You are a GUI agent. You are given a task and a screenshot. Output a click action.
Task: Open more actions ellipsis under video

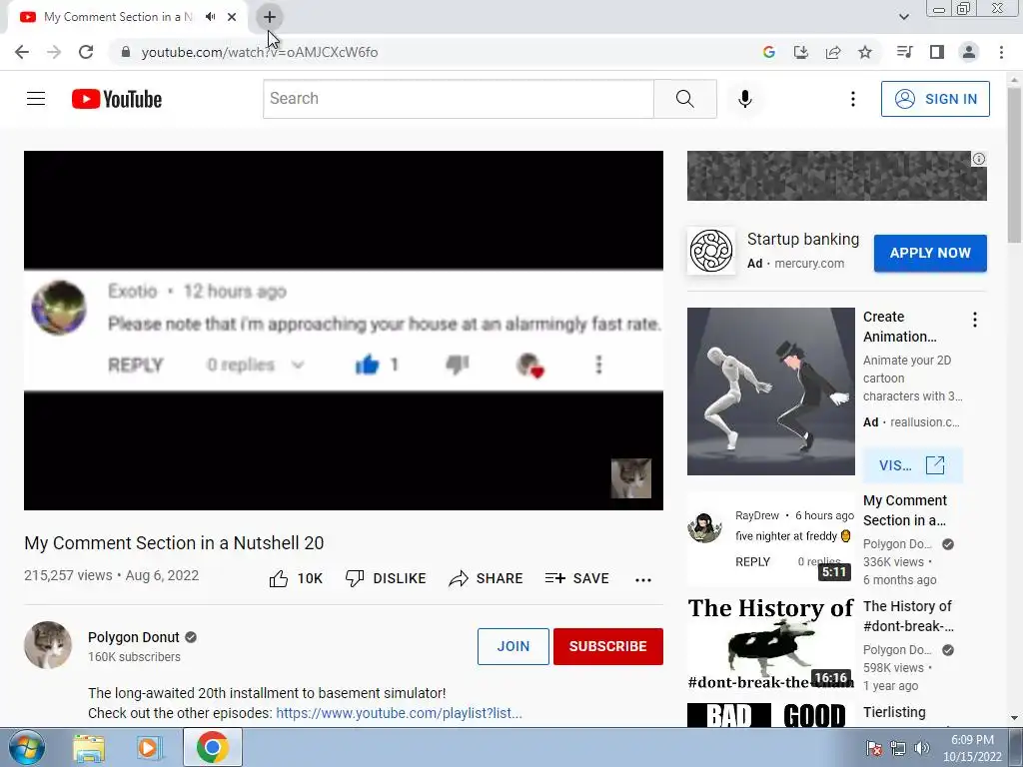tap(643, 579)
